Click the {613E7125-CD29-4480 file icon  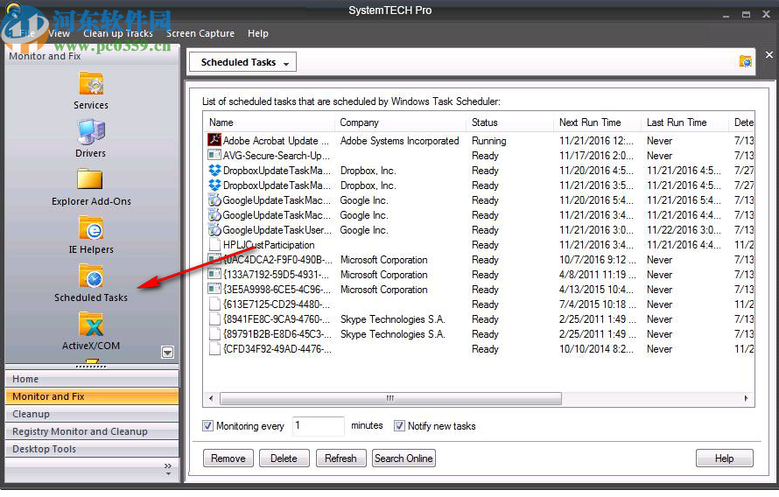[214, 304]
